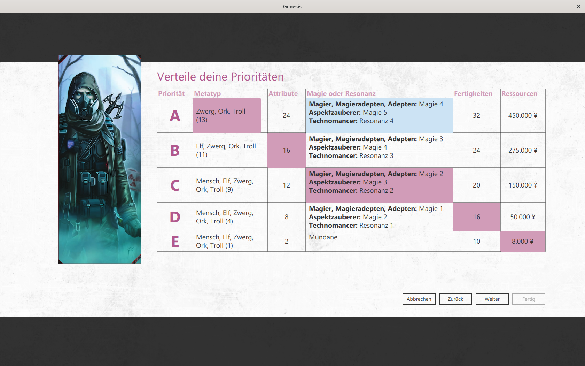Pick Fertigkeiten 16 in priority D
This screenshot has width=585, height=366.
point(476,217)
